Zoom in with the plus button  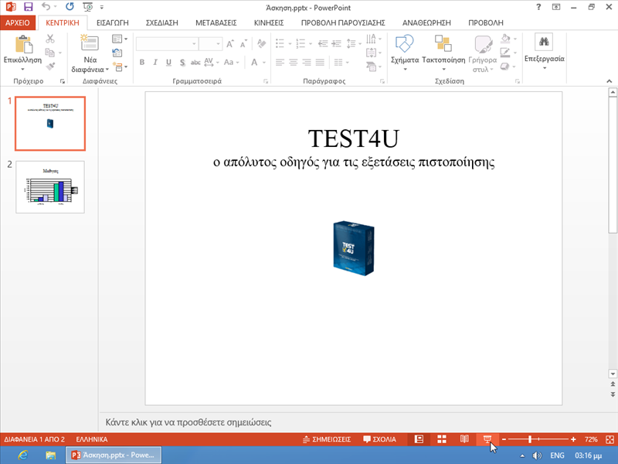coord(573,439)
